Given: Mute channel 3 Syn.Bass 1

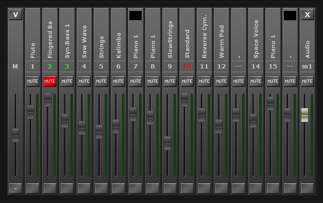Looking at the screenshot, I should pos(67,81).
